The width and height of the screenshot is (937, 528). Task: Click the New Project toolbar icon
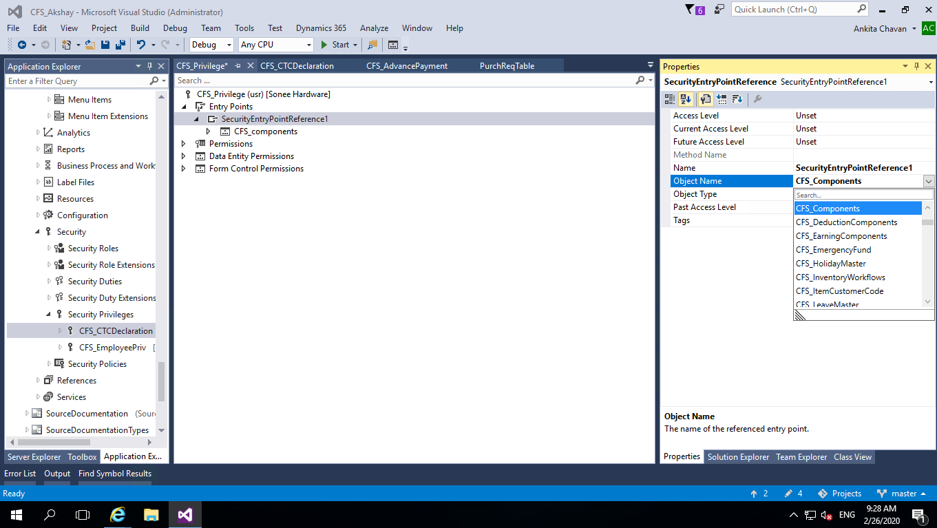66,45
